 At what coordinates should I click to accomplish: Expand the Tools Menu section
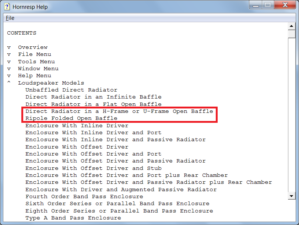pyautogui.click(x=9, y=62)
